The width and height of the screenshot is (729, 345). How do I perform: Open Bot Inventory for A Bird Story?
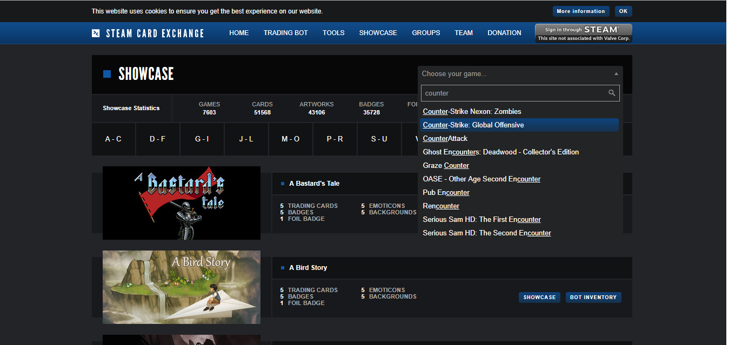(x=593, y=297)
